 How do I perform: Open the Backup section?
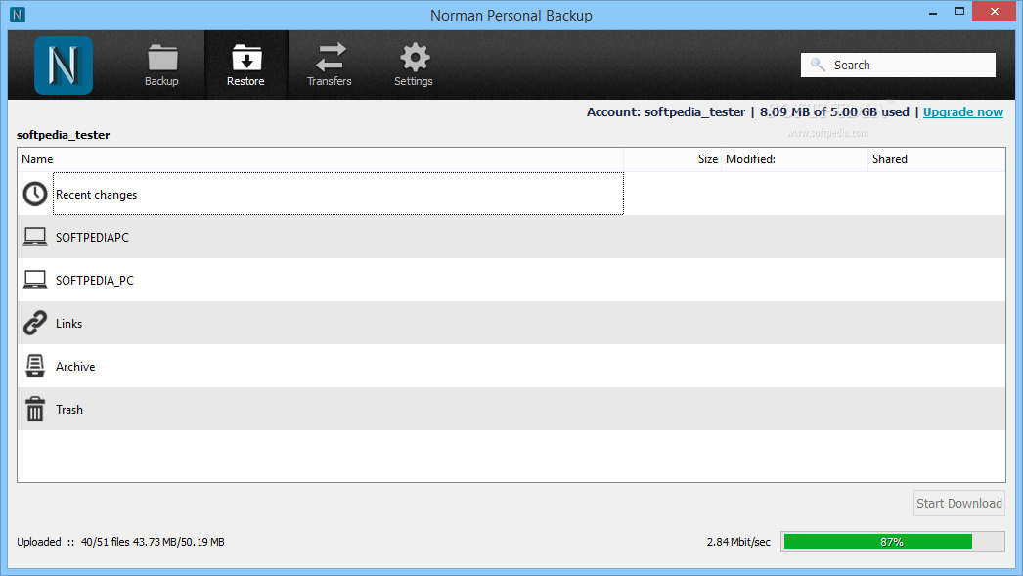pos(161,66)
